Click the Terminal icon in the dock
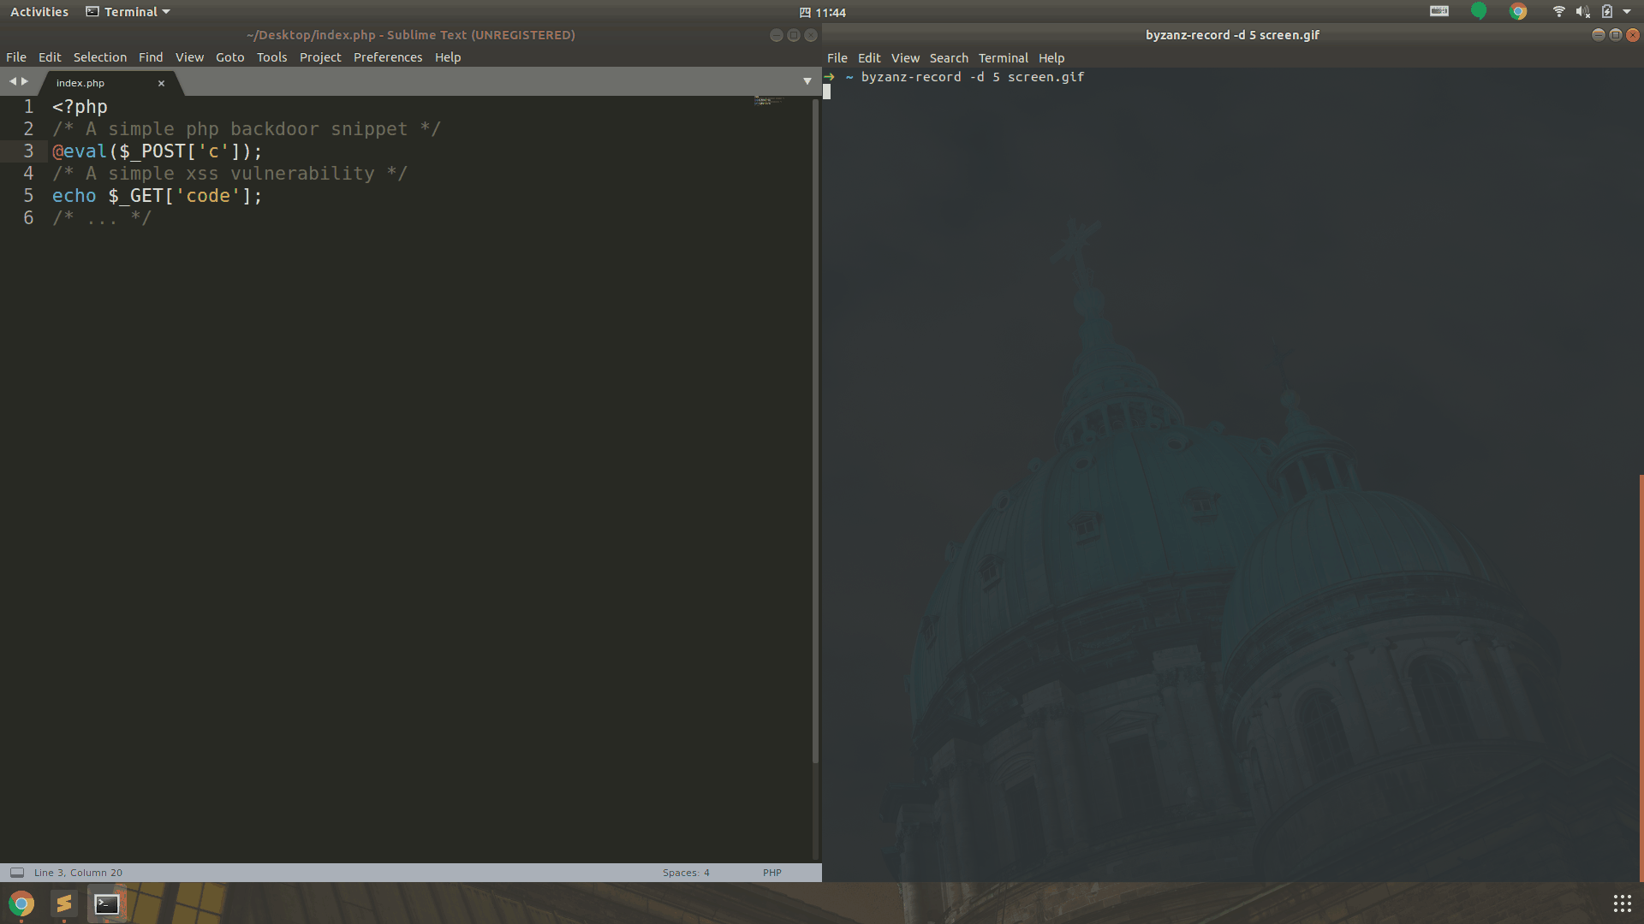This screenshot has height=924, width=1644. point(107,903)
